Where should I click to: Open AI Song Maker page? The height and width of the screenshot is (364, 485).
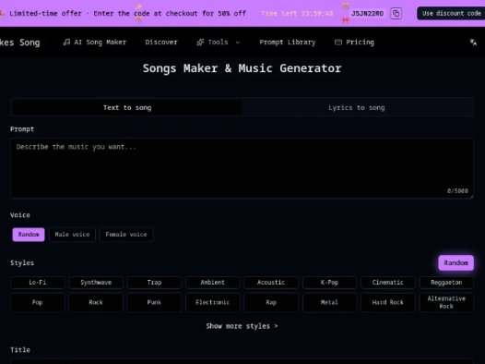95,42
